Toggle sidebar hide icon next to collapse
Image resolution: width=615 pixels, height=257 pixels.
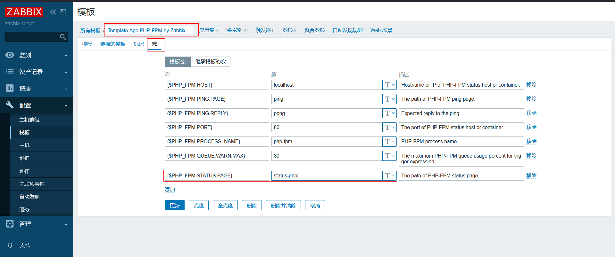point(63,12)
